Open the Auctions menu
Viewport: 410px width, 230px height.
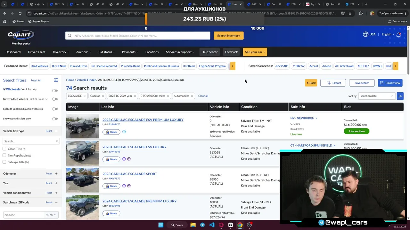[84, 52]
